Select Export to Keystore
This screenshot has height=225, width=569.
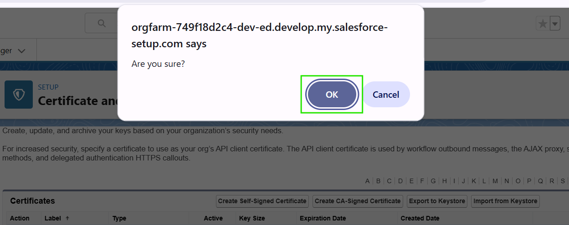pyautogui.click(x=437, y=201)
